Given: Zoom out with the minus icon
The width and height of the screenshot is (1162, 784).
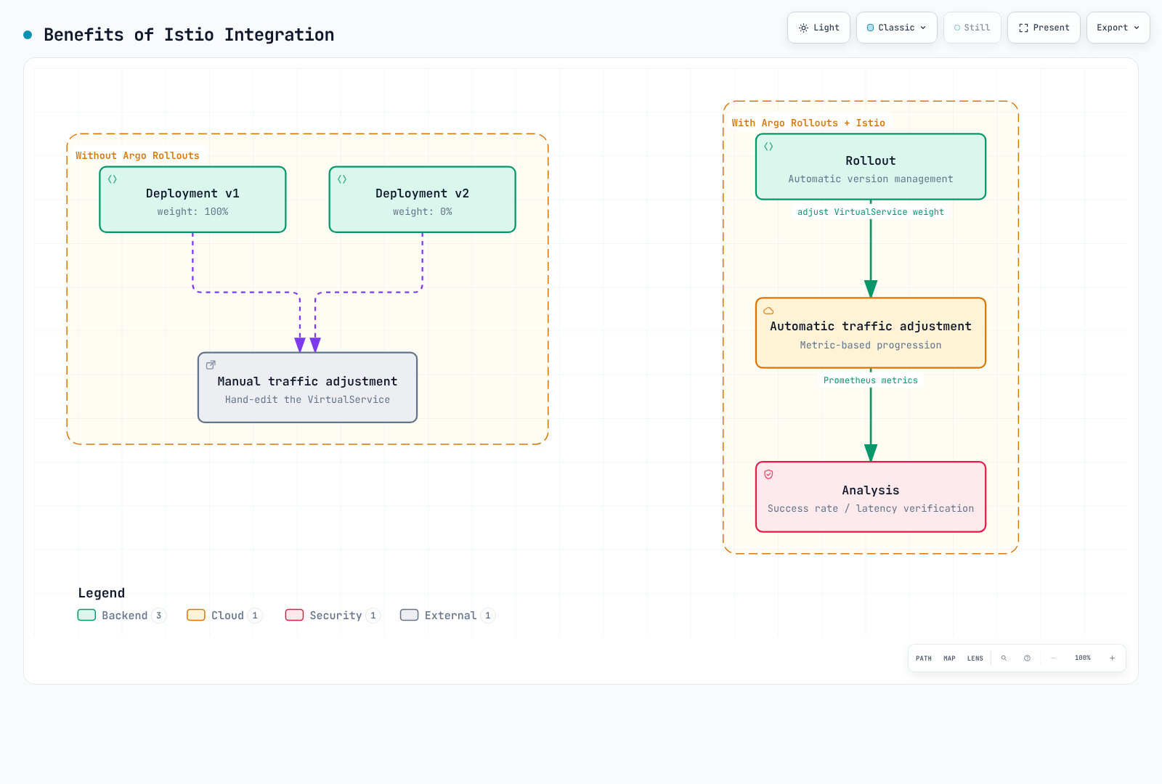Looking at the screenshot, I should point(1053,658).
